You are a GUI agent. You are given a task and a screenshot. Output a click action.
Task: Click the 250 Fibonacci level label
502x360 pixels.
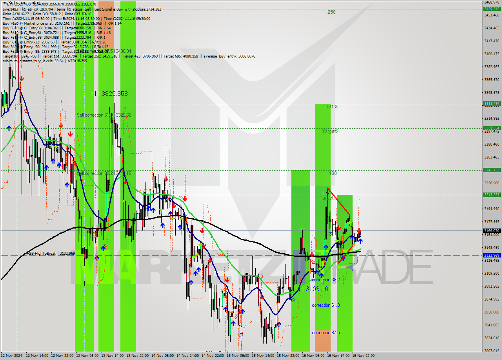point(331,12)
